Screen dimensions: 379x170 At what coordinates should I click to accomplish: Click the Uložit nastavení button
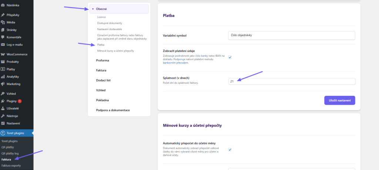point(339,100)
